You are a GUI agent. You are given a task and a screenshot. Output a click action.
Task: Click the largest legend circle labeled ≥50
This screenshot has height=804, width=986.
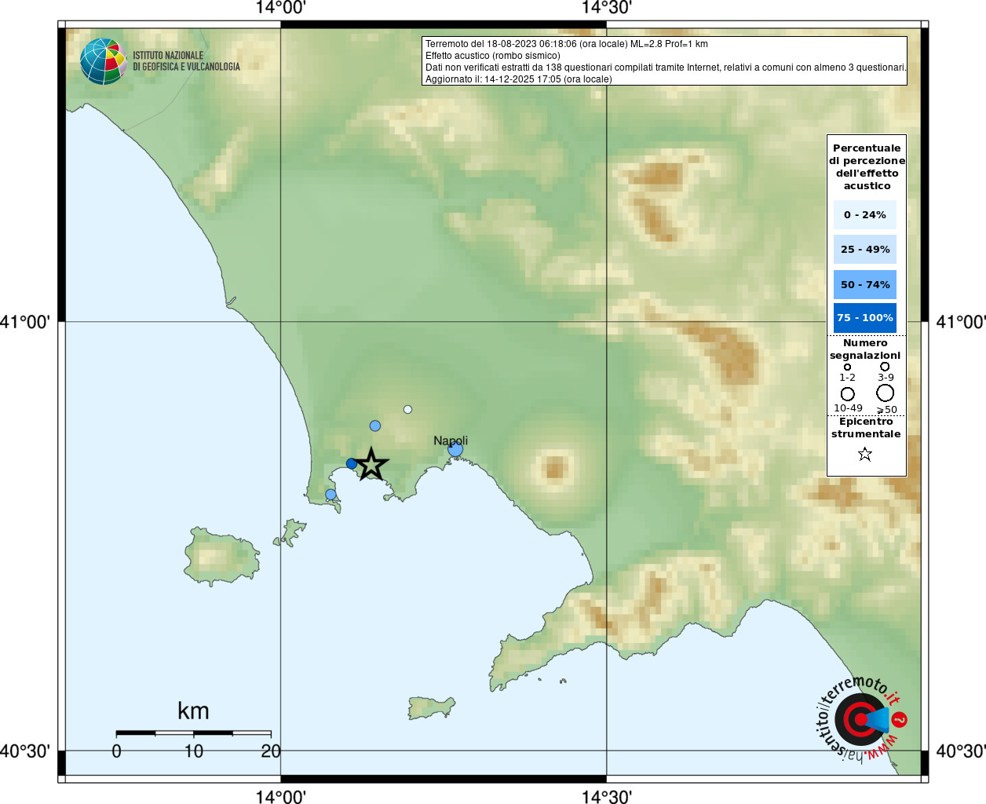pyautogui.click(x=886, y=393)
